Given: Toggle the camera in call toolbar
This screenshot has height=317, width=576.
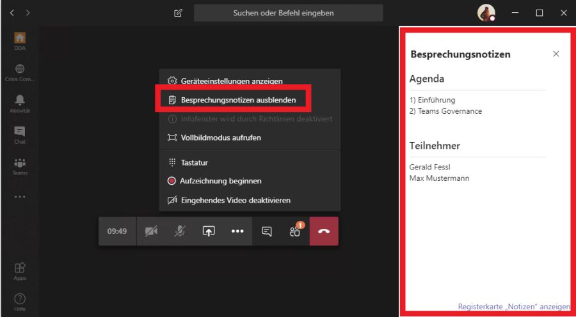Looking at the screenshot, I should coord(151,231).
